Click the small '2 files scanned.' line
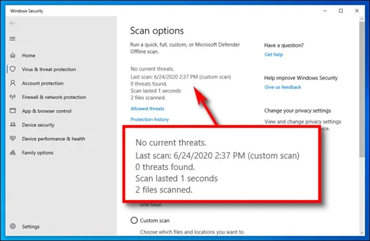 pyautogui.click(x=148, y=98)
